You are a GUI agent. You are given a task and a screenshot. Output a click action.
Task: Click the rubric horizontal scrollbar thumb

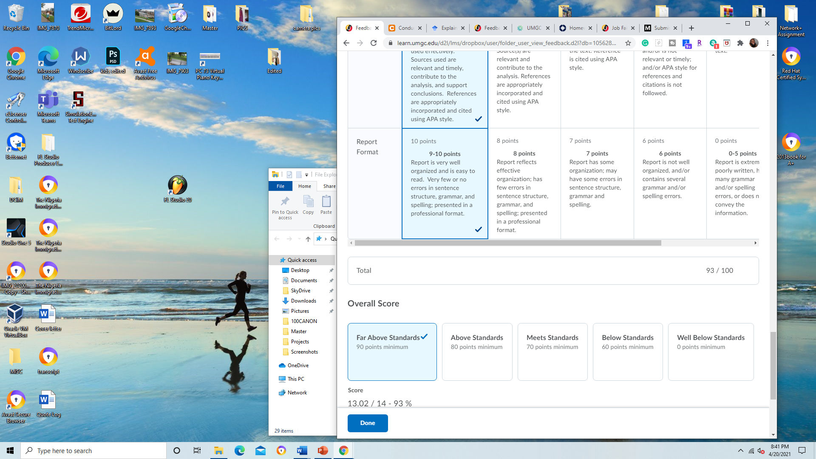pyautogui.click(x=508, y=243)
